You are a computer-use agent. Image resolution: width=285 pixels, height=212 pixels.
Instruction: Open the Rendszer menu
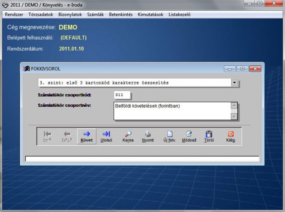(x=14, y=14)
